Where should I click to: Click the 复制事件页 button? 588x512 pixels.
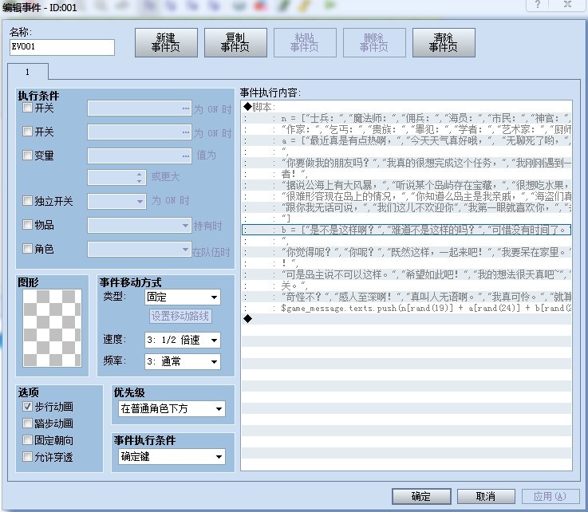(x=235, y=42)
